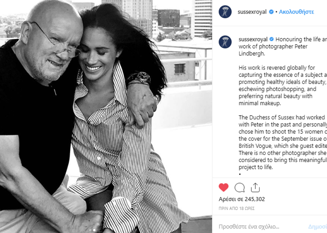327x233 pixels.
Task: Open sussexroyal username in the post header
Action: 252,12
